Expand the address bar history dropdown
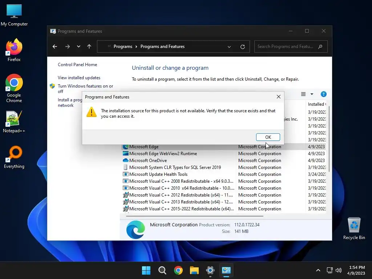This screenshot has height=279, width=372. pyautogui.click(x=229, y=47)
